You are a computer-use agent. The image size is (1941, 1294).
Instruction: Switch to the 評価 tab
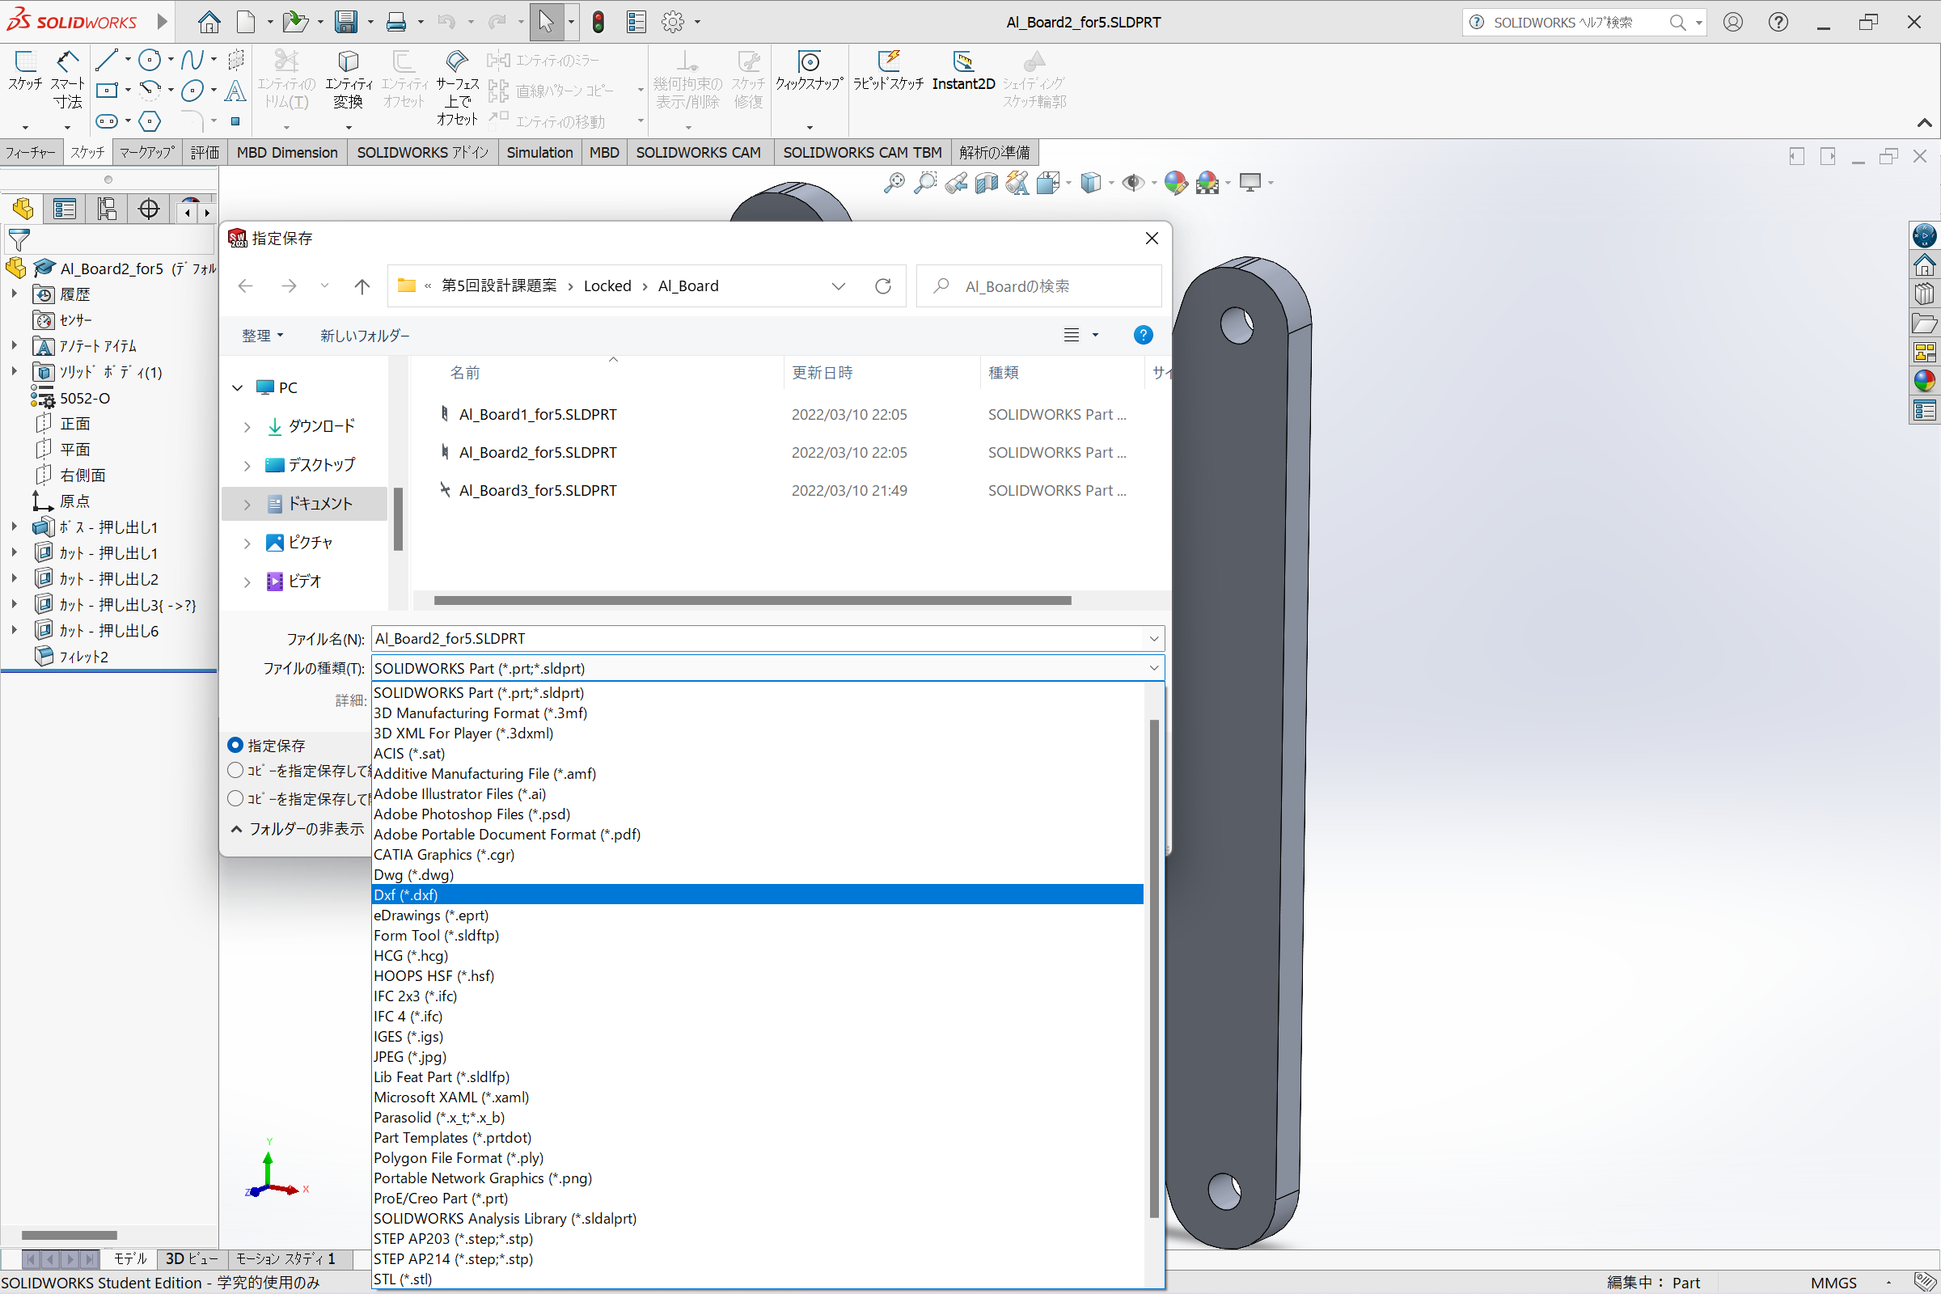[205, 153]
